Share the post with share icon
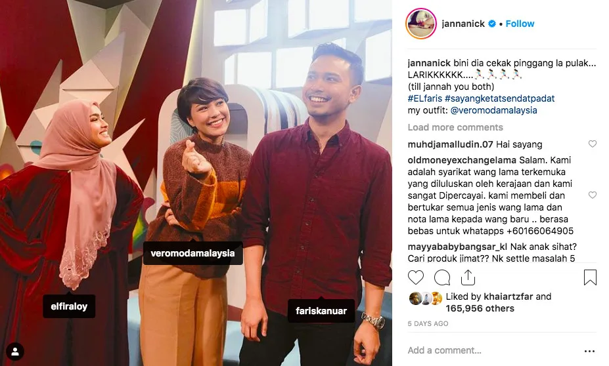Screen dimensions: 609x366 pyautogui.click(x=468, y=277)
